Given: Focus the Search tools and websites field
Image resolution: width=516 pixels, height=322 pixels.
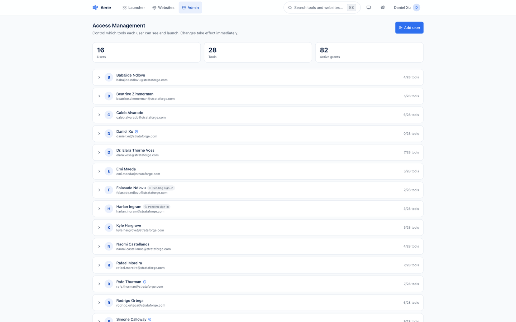Looking at the screenshot, I should [322, 8].
